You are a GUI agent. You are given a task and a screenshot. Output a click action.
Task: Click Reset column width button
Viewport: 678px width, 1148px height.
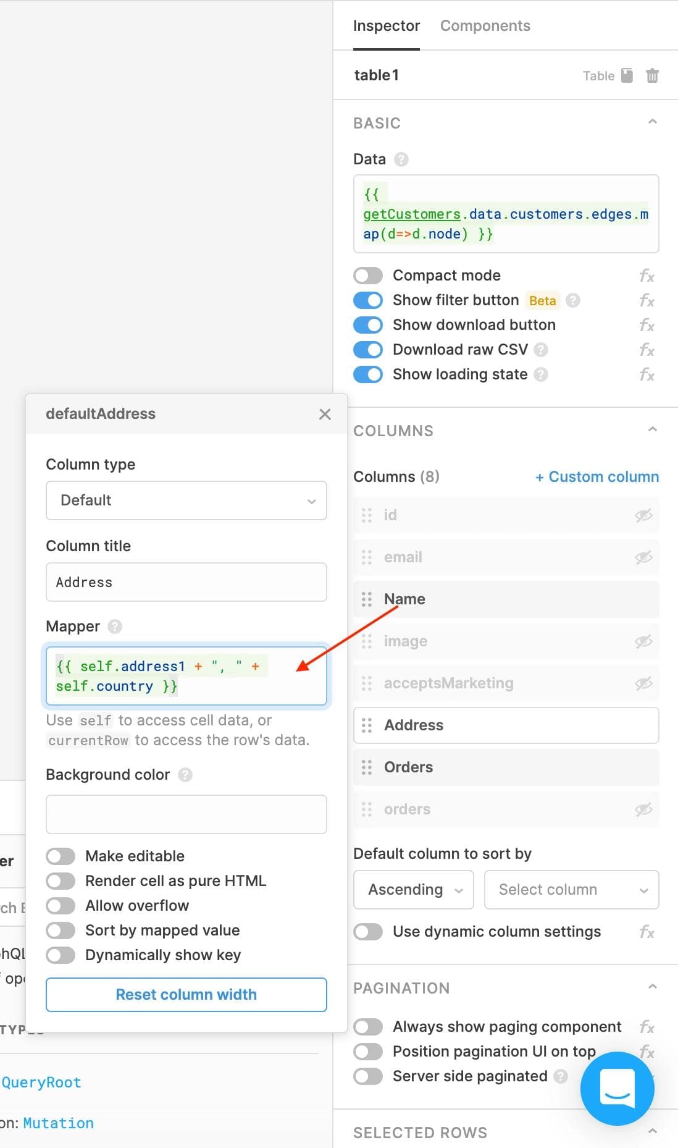tap(186, 995)
